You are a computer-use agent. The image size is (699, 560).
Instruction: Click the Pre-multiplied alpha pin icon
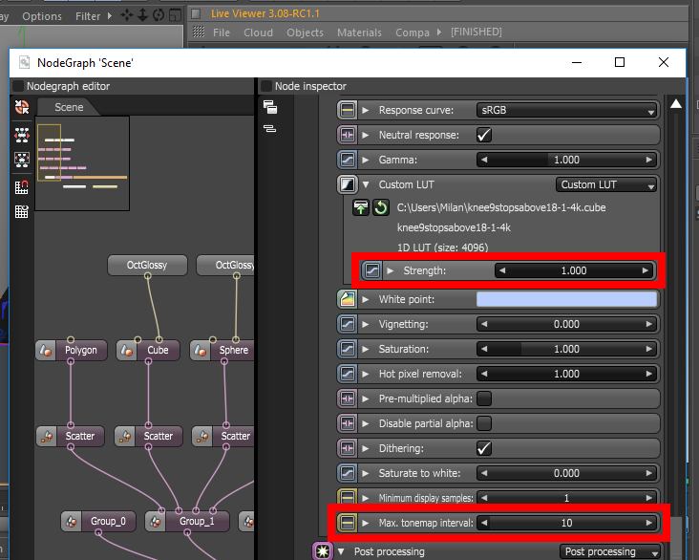348,398
